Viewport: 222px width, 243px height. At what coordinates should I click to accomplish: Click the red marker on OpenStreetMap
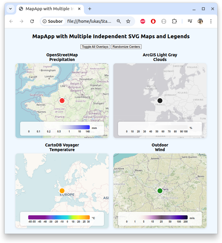(x=62, y=101)
